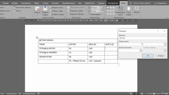Open the Справка tab

101,3
